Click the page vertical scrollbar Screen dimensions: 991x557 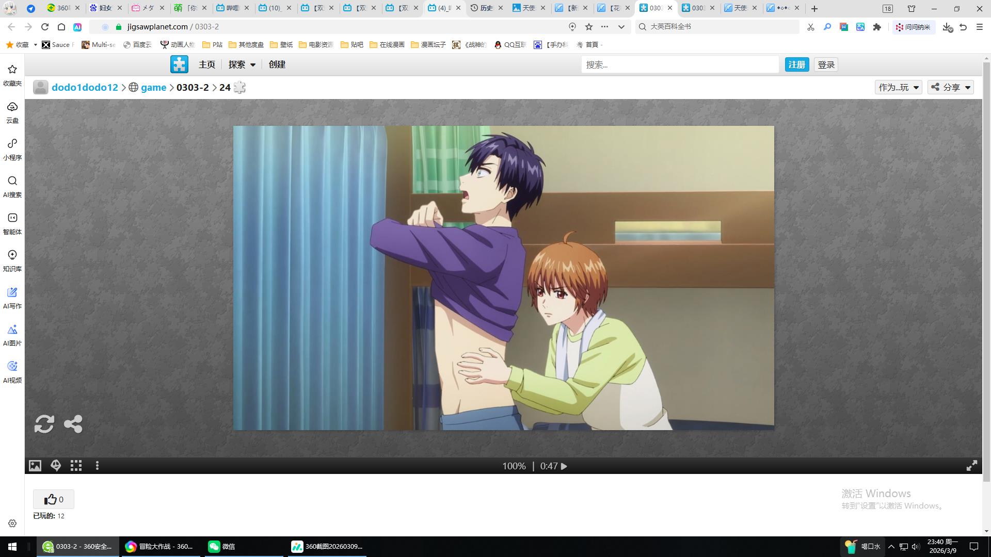click(986, 268)
